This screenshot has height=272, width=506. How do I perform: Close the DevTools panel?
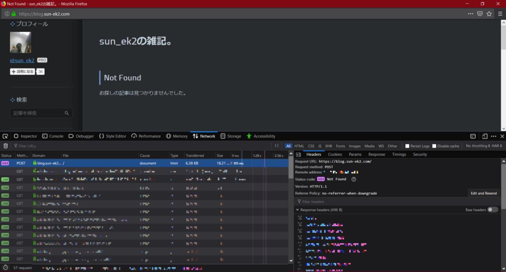pos(502,136)
